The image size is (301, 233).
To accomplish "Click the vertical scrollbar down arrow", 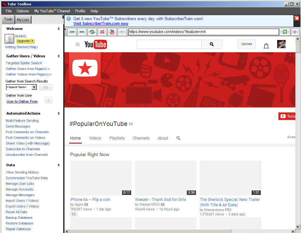I will click(297, 227).
